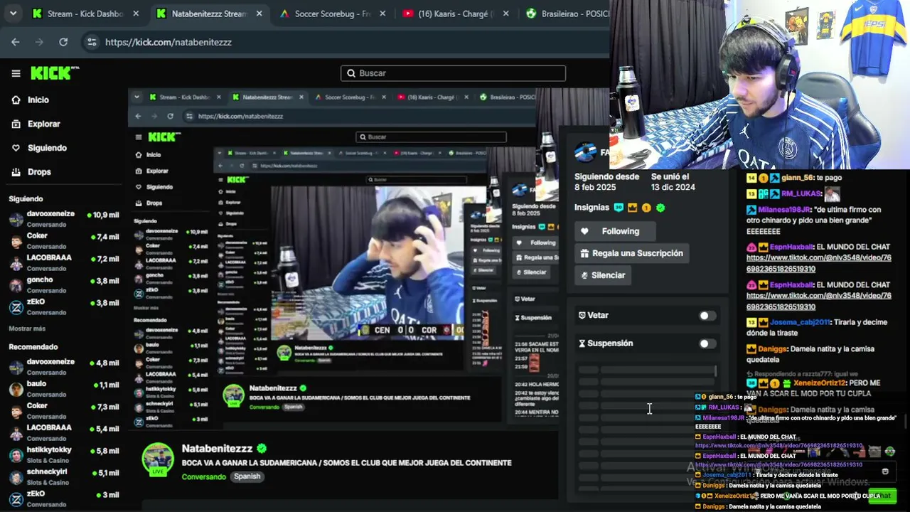910x512 pixels.
Task: Close the Soccer Scorebug browser tab
Action: pyautogui.click(x=383, y=14)
